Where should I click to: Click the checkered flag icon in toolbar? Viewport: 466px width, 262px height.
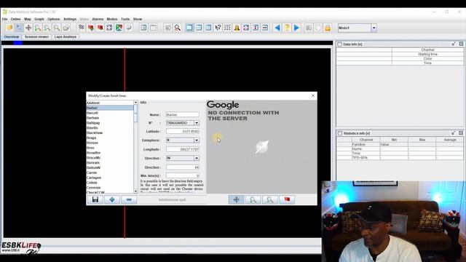point(81,28)
